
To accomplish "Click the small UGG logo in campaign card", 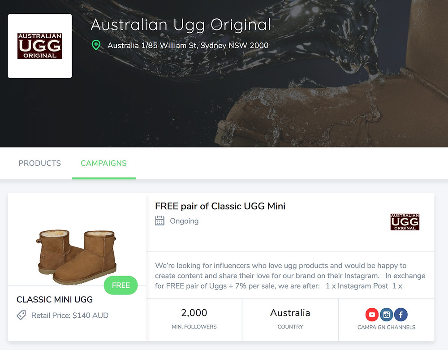I will (405, 222).
